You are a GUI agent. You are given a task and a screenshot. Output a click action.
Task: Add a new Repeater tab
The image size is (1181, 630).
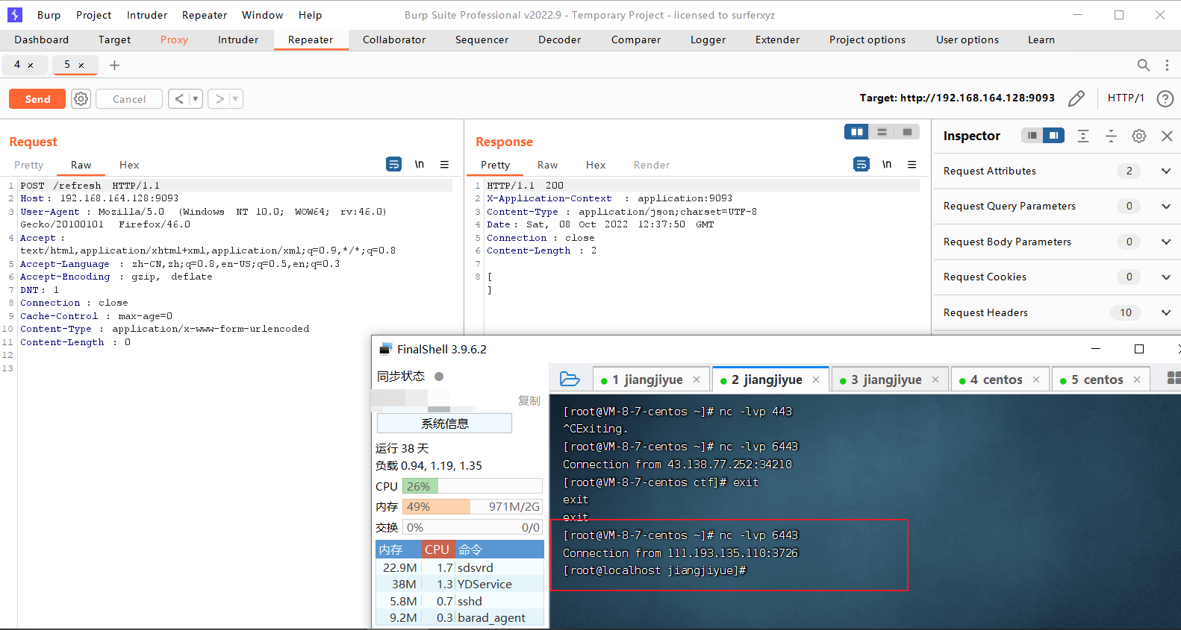[x=114, y=66]
